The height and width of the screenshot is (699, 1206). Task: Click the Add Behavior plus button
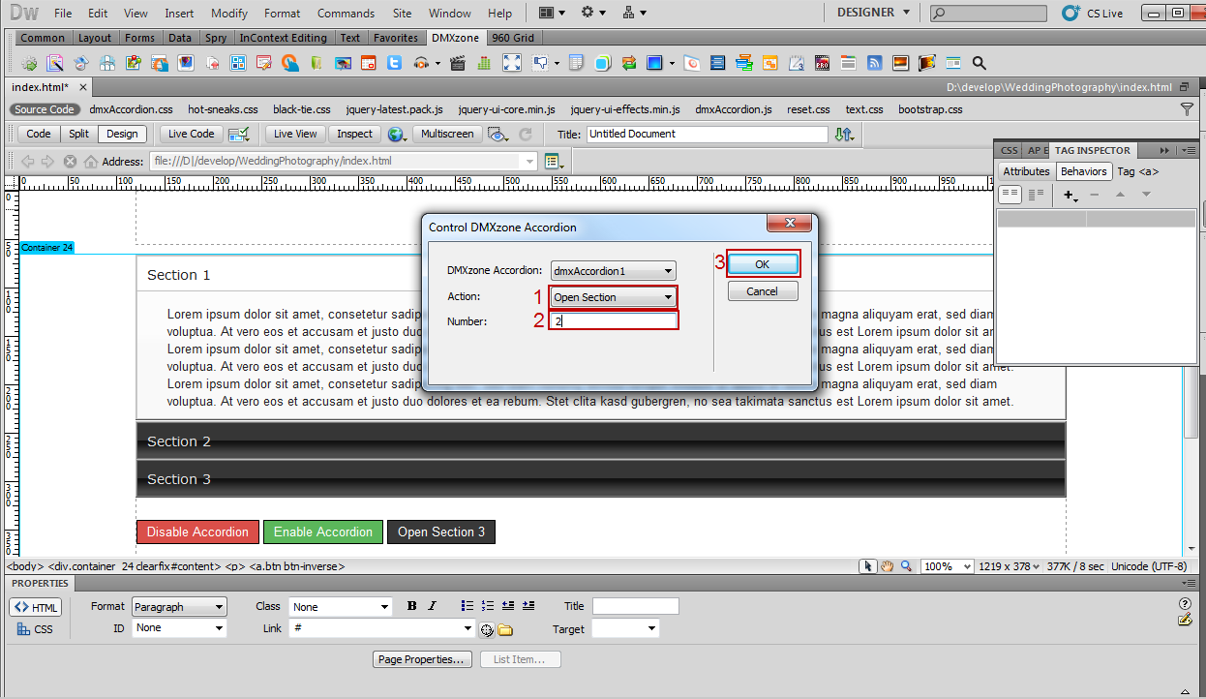coord(1070,195)
